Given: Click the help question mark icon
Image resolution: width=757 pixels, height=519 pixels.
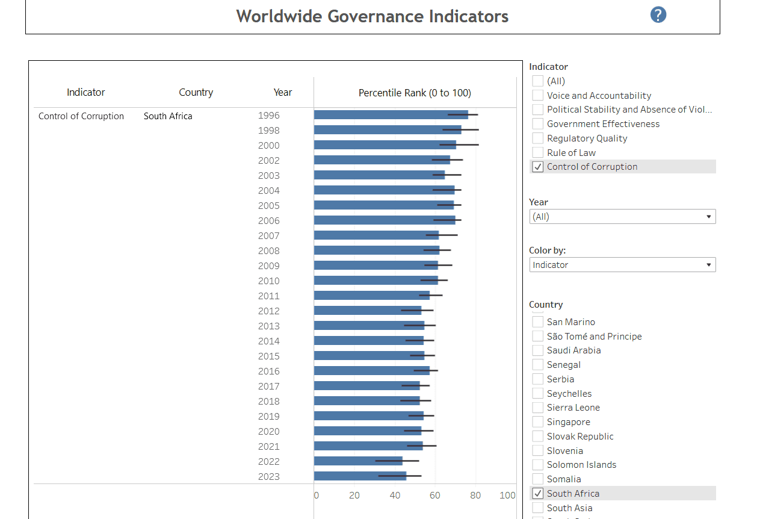Looking at the screenshot, I should click(658, 15).
